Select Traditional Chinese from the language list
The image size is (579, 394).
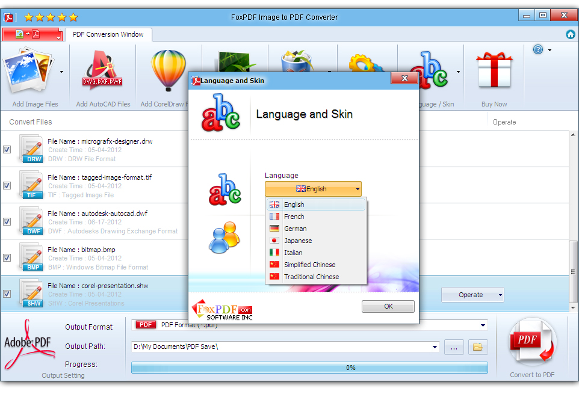[316, 277]
